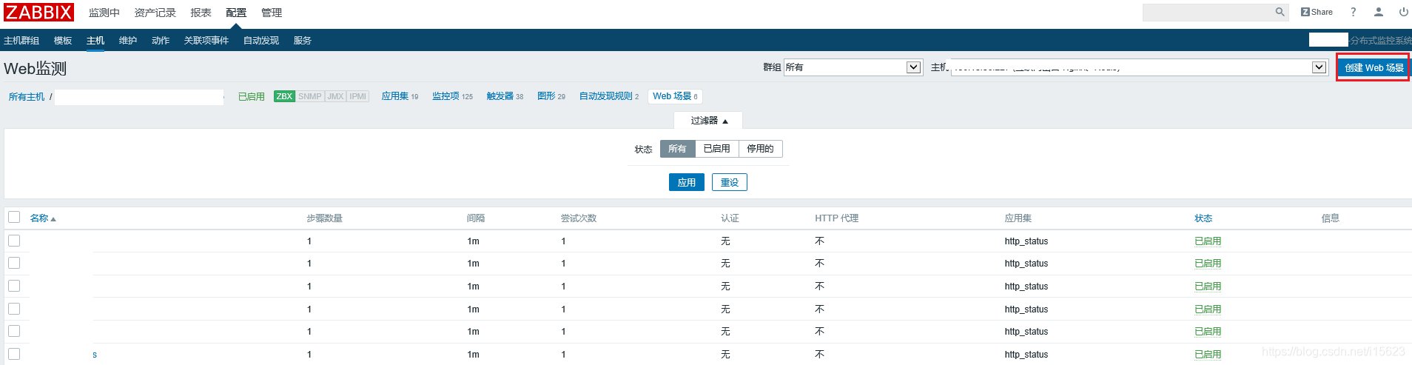Open 触发器 38 link

505,96
